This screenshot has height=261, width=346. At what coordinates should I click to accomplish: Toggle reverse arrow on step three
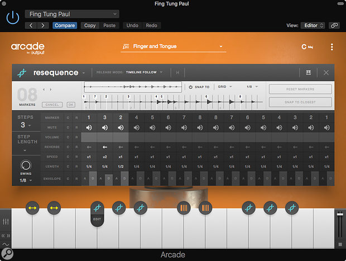(x=121, y=147)
